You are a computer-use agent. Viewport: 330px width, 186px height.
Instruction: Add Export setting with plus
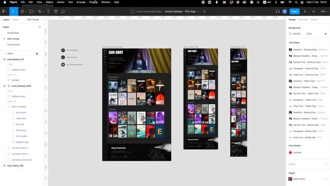pyautogui.click(x=325, y=164)
